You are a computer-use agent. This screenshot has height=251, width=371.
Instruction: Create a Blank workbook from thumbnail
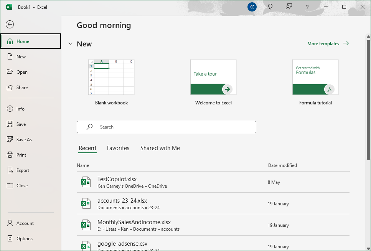point(111,77)
